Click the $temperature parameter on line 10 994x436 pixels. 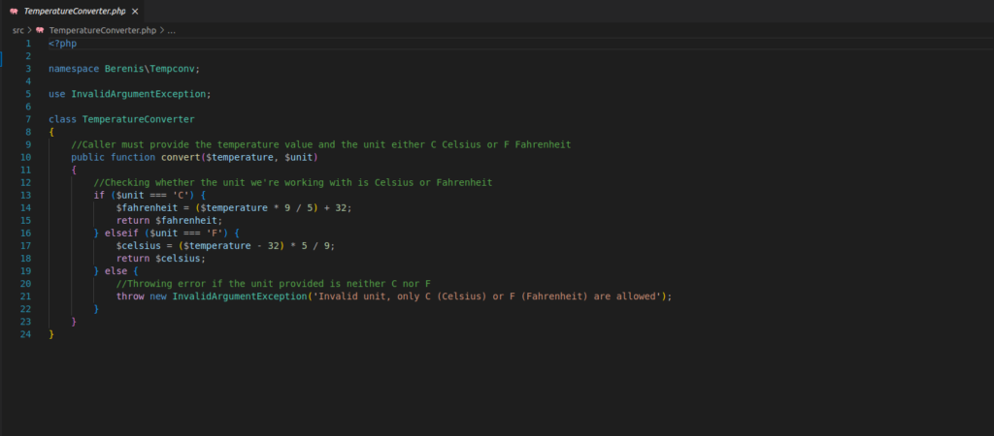(x=240, y=158)
